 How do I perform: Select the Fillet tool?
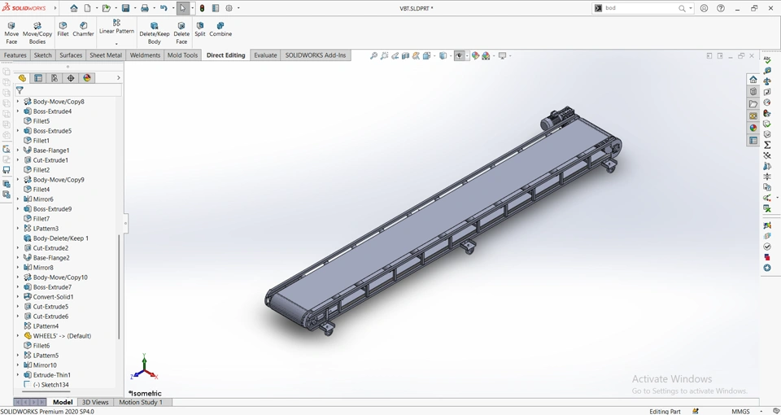[63, 29]
